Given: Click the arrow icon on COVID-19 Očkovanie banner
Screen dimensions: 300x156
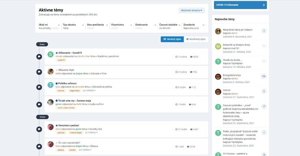Looking at the screenshot, I should pyautogui.click(x=264, y=5).
